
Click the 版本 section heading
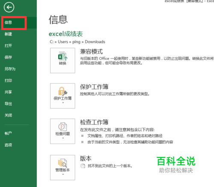86,158
